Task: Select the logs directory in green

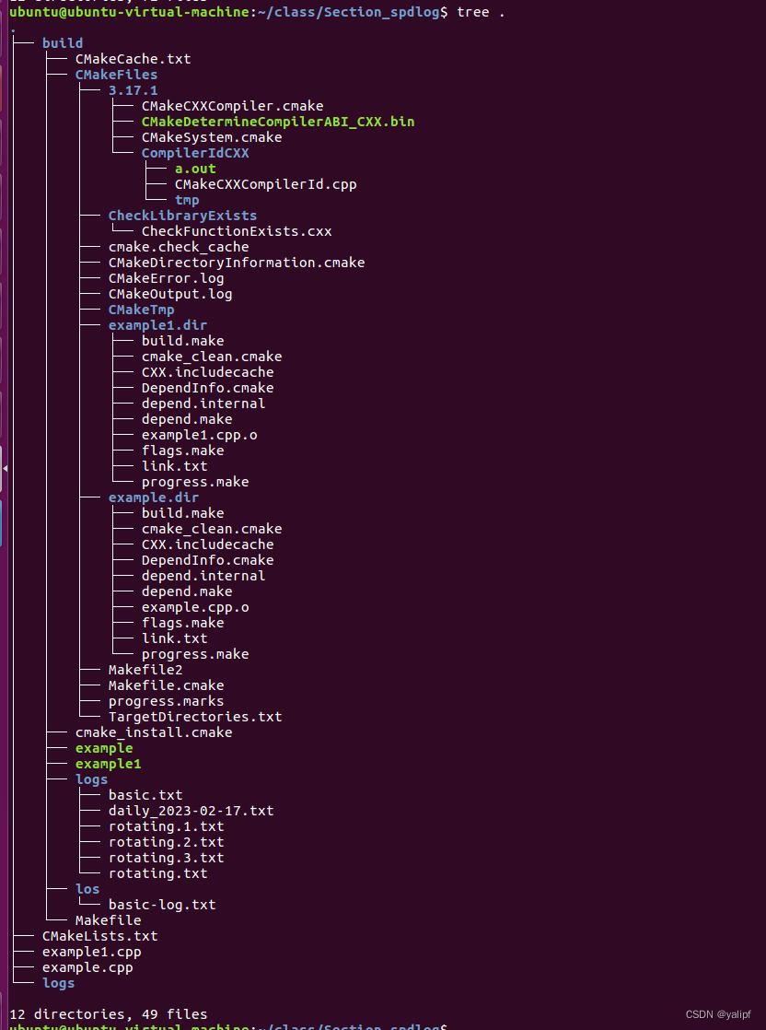Action: [91, 779]
